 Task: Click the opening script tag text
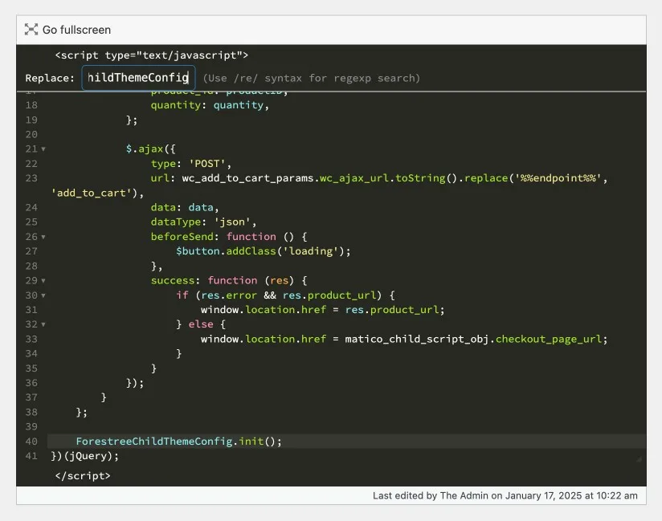152,55
